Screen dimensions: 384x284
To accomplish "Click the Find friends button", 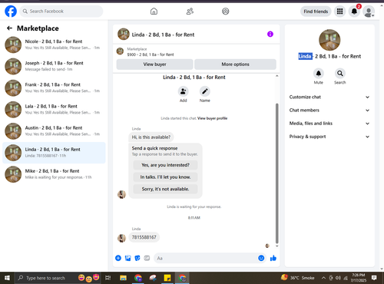I will click(x=316, y=12).
